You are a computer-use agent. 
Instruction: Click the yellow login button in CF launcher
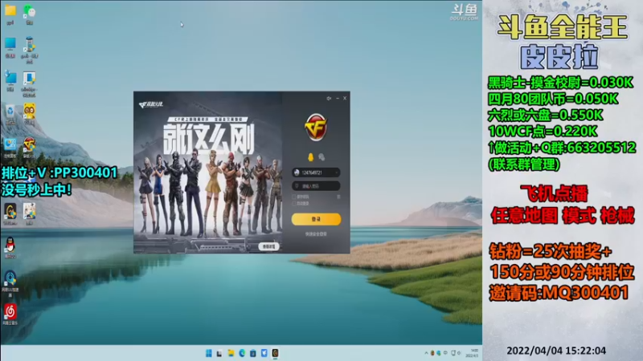coord(316,219)
